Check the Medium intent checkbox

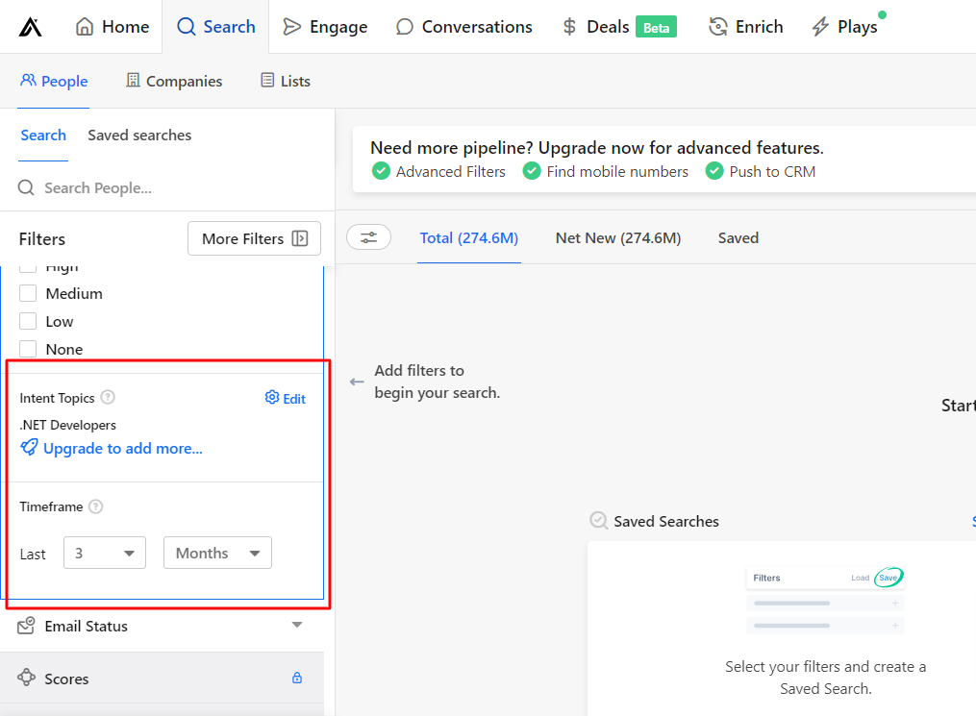click(28, 293)
